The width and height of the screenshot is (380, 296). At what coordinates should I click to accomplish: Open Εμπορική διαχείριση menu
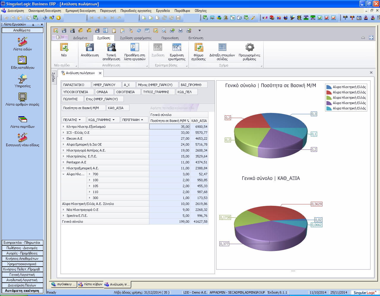[x=80, y=11]
